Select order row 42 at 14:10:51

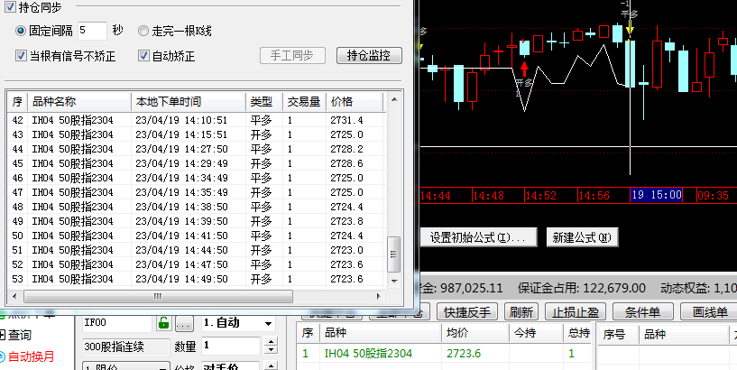point(197,120)
